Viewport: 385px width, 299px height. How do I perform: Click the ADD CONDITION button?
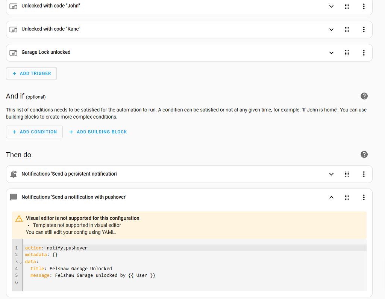pyautogui.click(x=34, y=132)
